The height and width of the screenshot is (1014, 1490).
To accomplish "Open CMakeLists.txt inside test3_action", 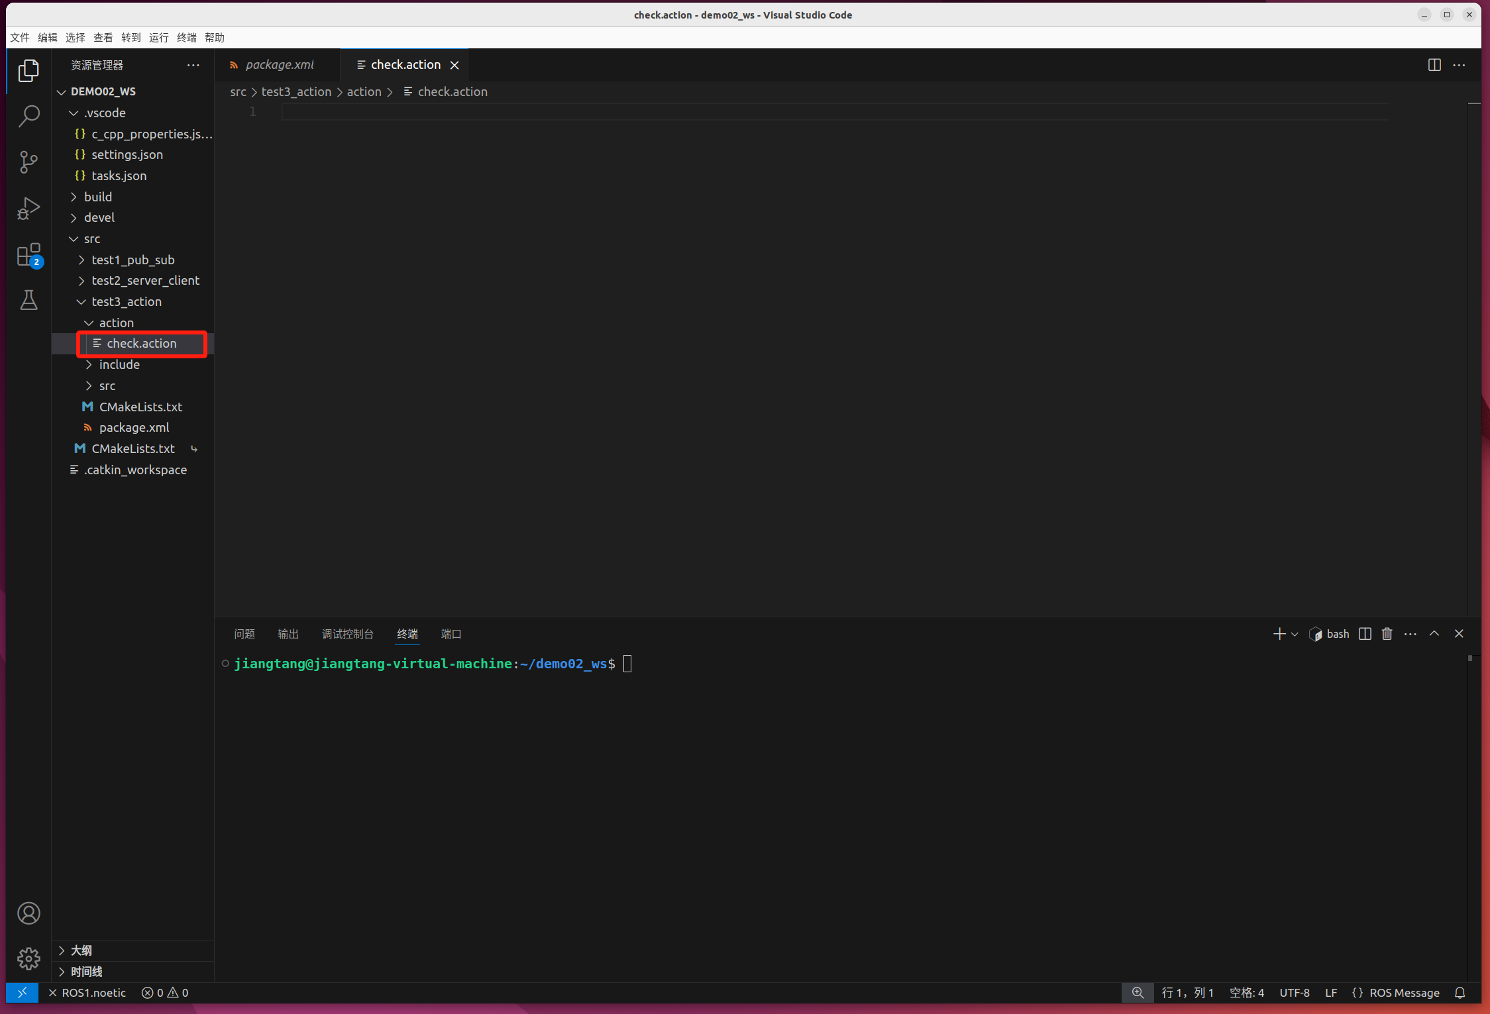I will tap(140, 407).
